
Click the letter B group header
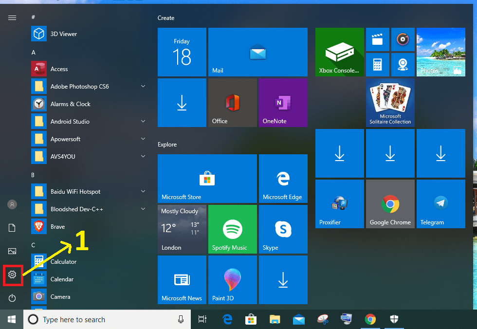(x=33, y=175)
